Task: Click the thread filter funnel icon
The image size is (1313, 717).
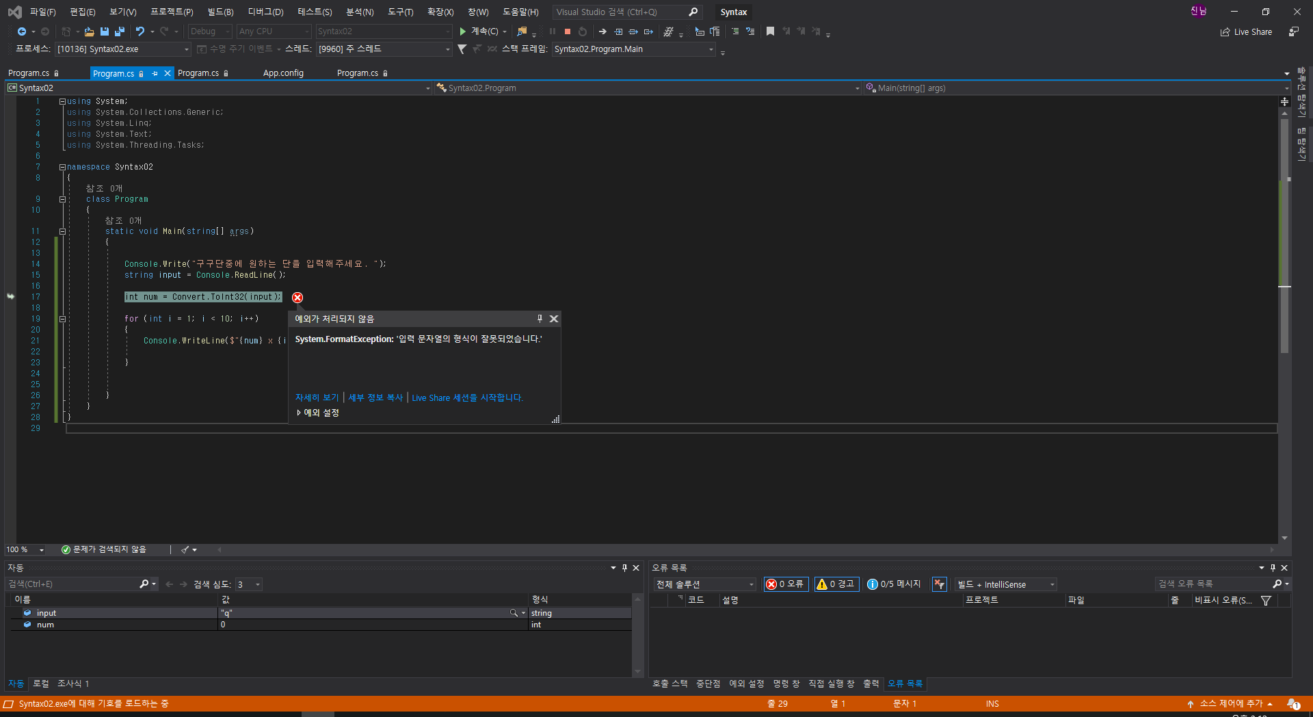Action: [462, 49]
